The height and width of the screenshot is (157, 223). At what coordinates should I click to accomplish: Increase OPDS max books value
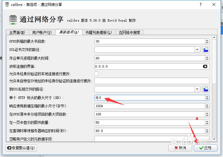point(207,40)
